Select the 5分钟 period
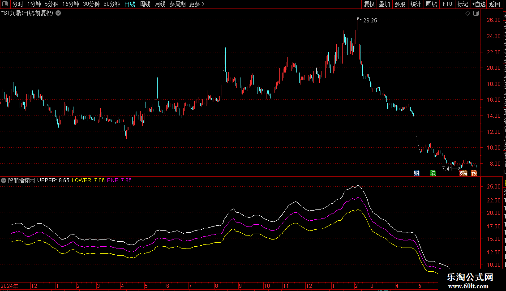This screenshot has height=291, width=506. (x=51, y=4)
